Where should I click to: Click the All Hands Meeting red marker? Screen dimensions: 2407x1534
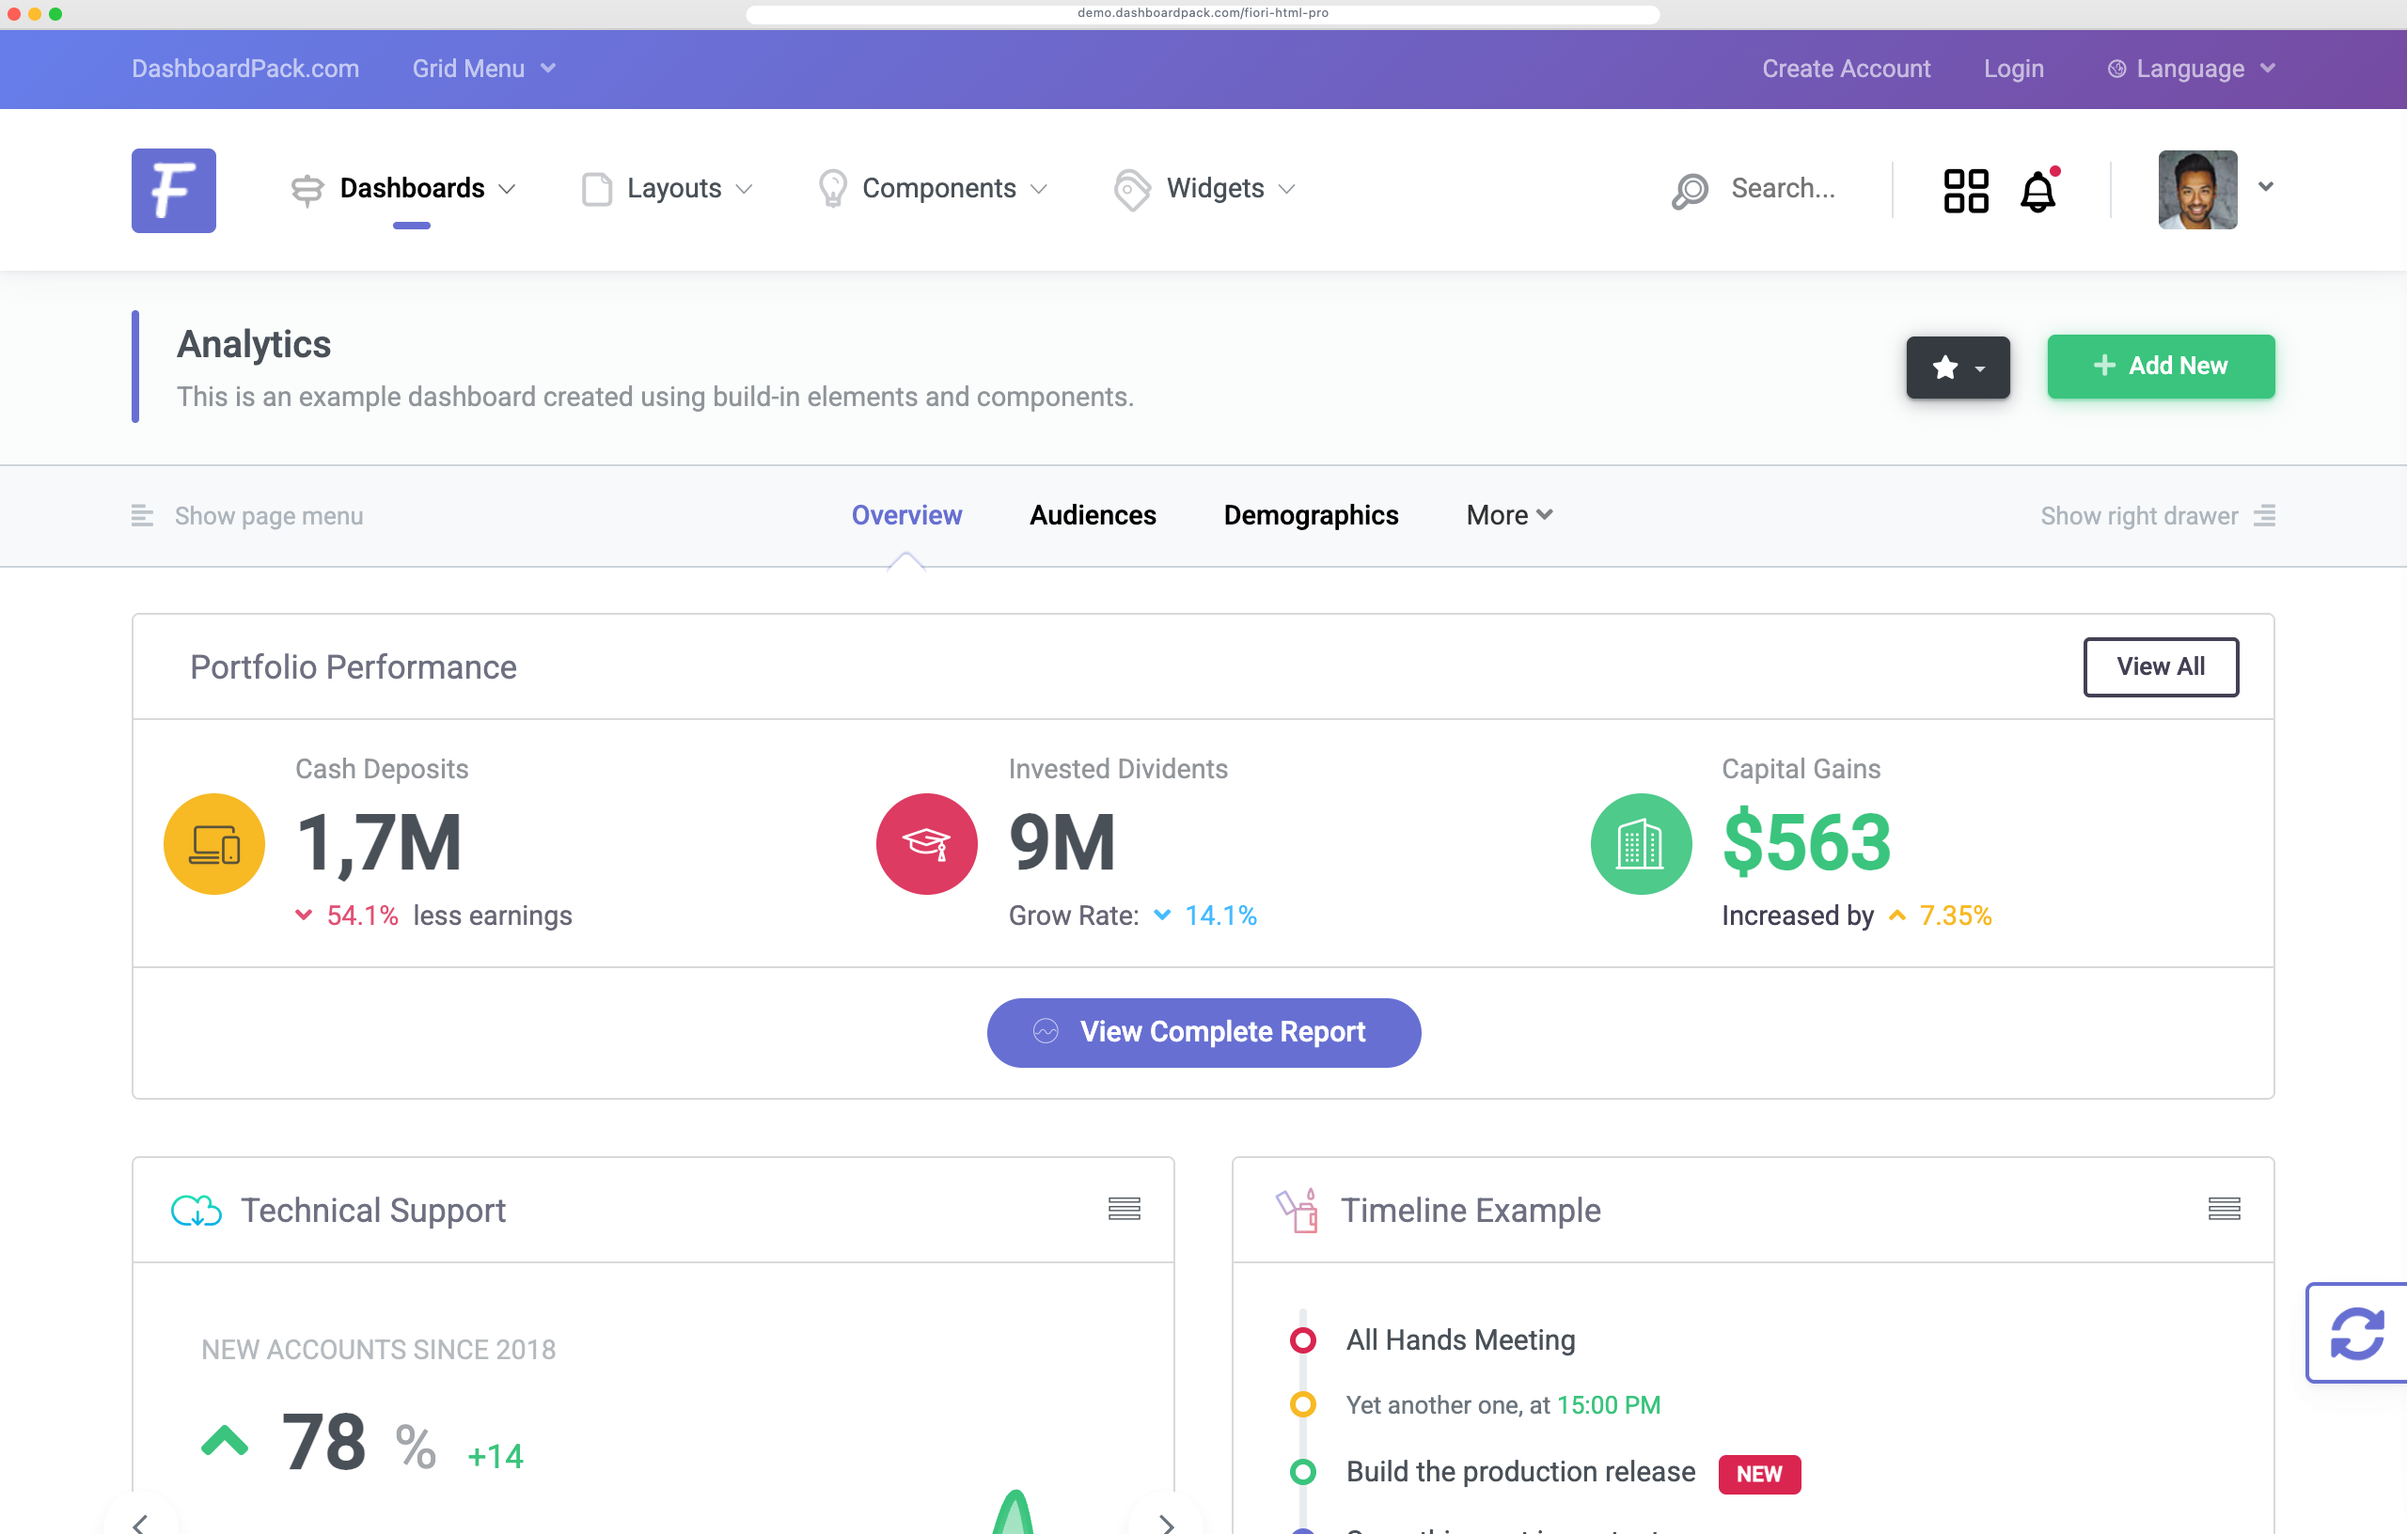pos(1302,1340)
